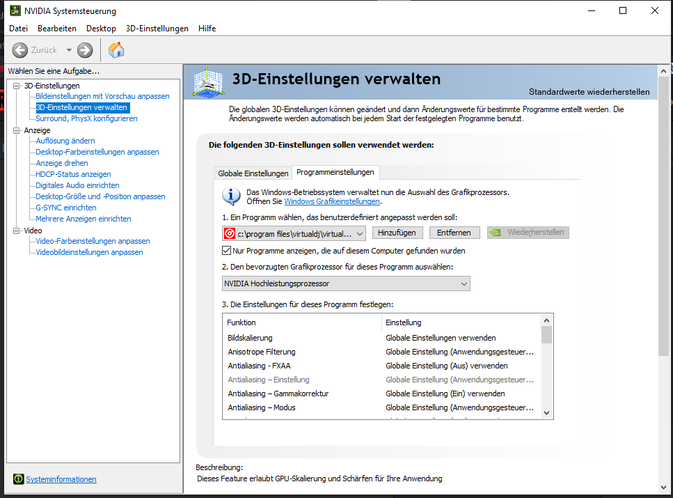This screenshot has height=498, width=673.
Task: Open the Desktop menu
Action: coord(101,29)
